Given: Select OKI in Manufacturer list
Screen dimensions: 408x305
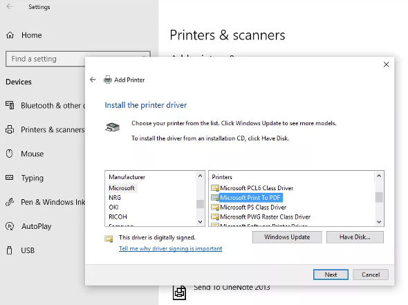Looking at the screenshot, I should click(113, 207).
